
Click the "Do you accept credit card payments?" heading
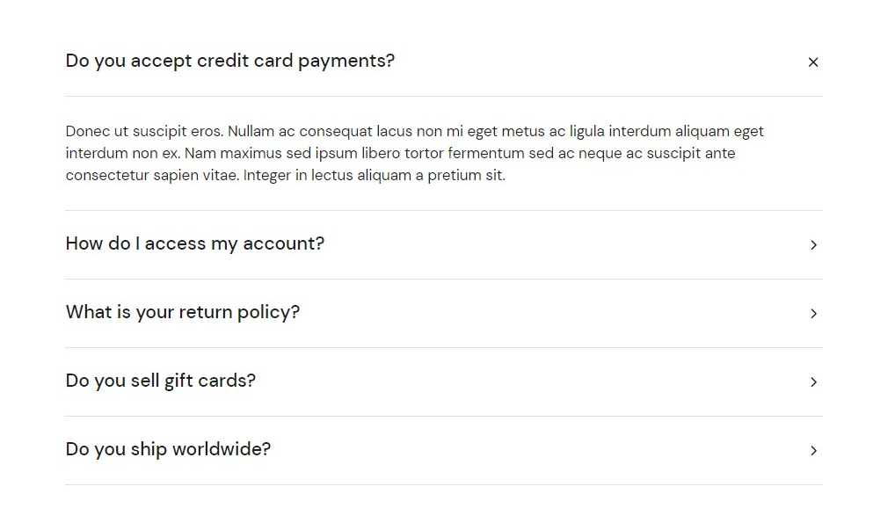[230, 61]
